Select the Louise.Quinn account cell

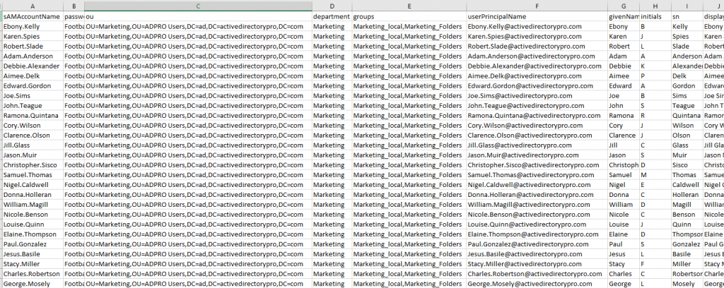pyautogui.click(x=33, y=224)
